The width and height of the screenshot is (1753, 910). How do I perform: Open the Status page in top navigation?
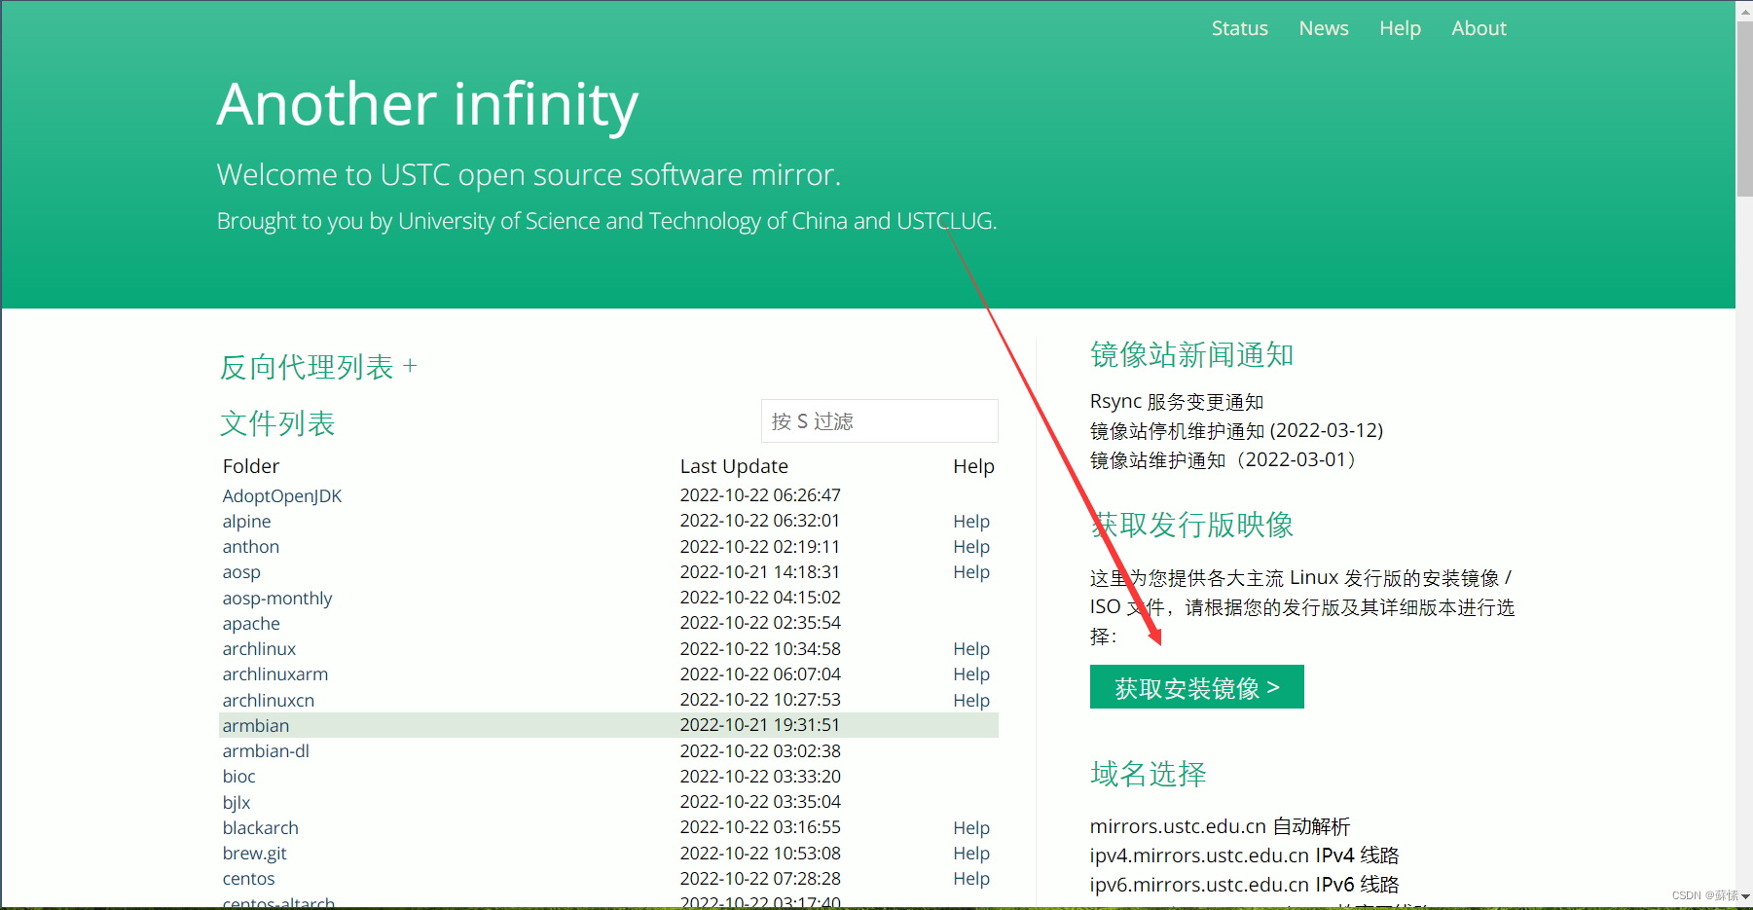click(x=1239, y=28)
